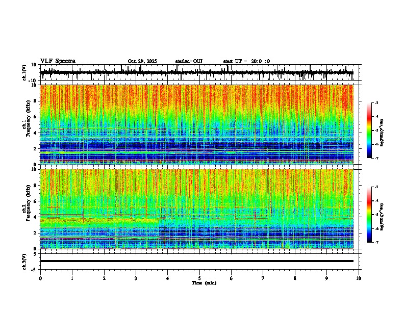The height and width of the screenshot is (312, 404).
Task: Click time axis tick label "9"
Action: [326, 278]
